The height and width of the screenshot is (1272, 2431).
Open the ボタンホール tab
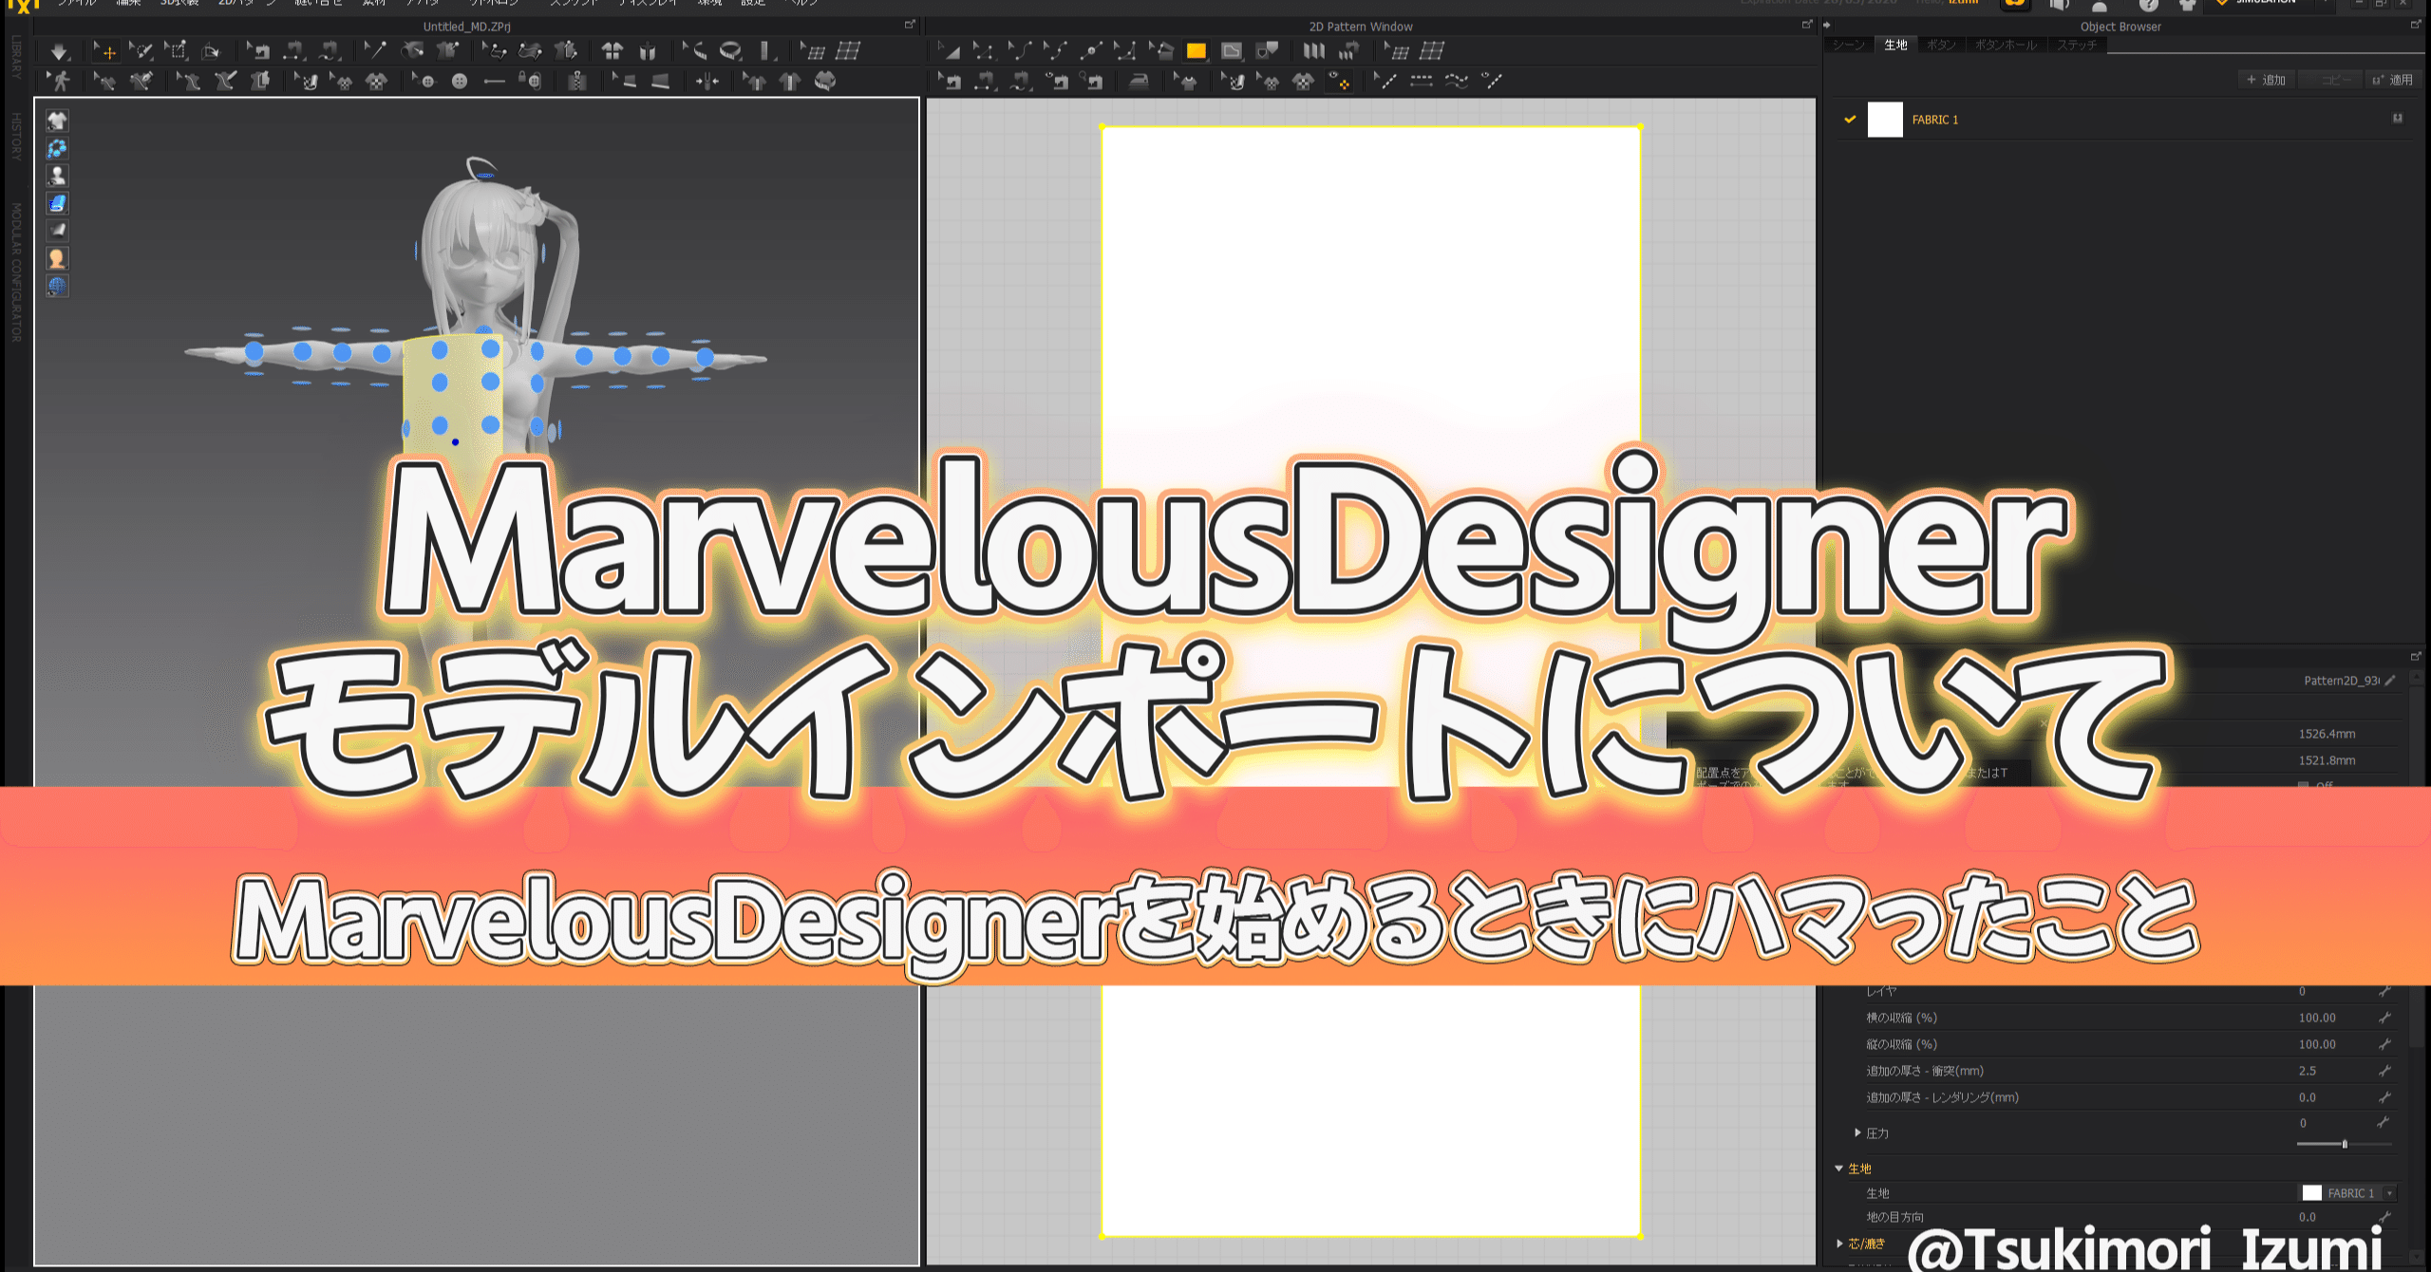click(2006, 45)
